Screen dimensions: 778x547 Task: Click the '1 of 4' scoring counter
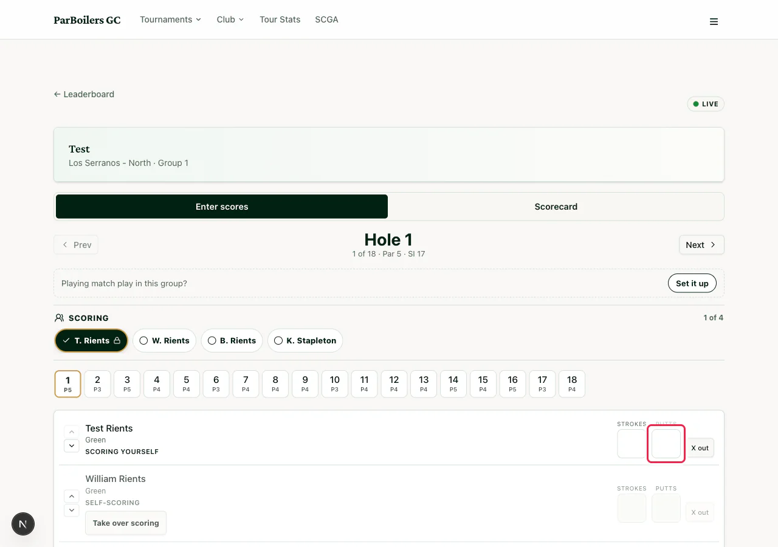(714, 317)
